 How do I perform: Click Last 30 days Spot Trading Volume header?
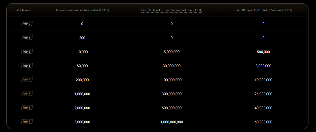(263, 10)
